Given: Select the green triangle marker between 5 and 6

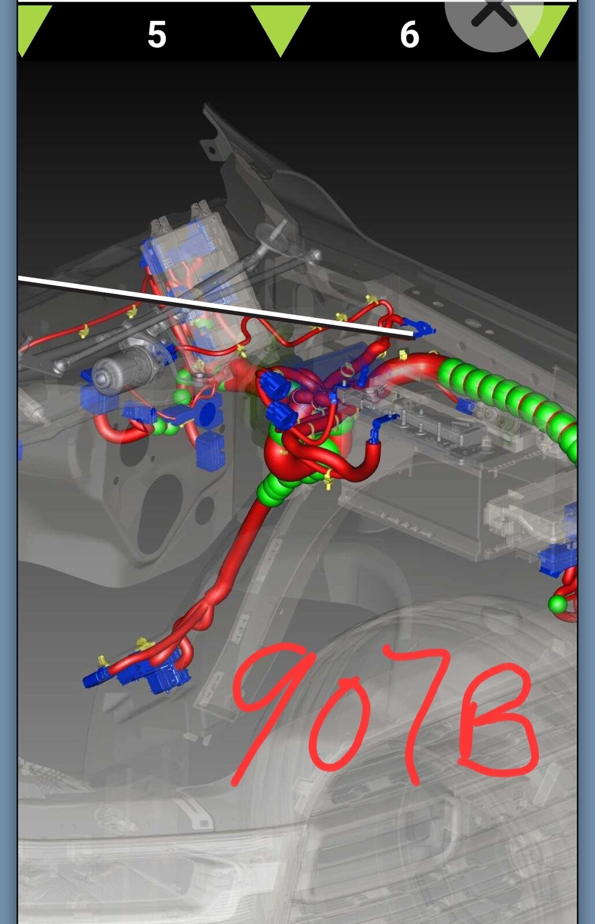Looking at the screenshot, I should [x=281, y=30].
